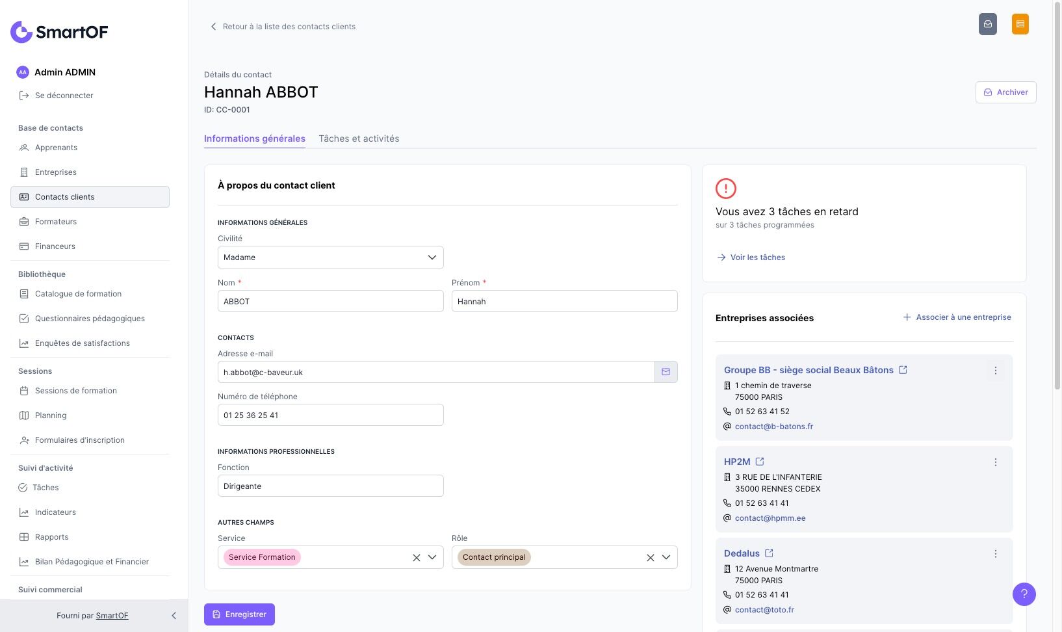The height and width of the screenshot is (632, 1062).
Task: Clear the Service field with X
Action: coord(416,557)
